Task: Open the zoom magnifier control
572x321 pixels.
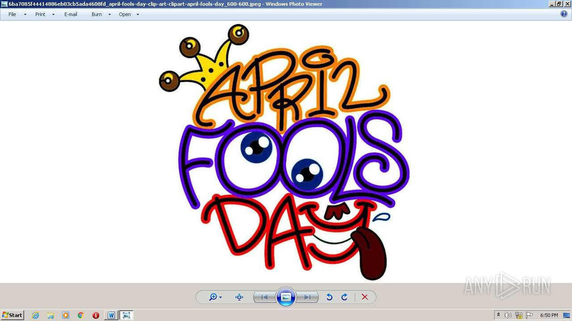Action: pos(215,297)
